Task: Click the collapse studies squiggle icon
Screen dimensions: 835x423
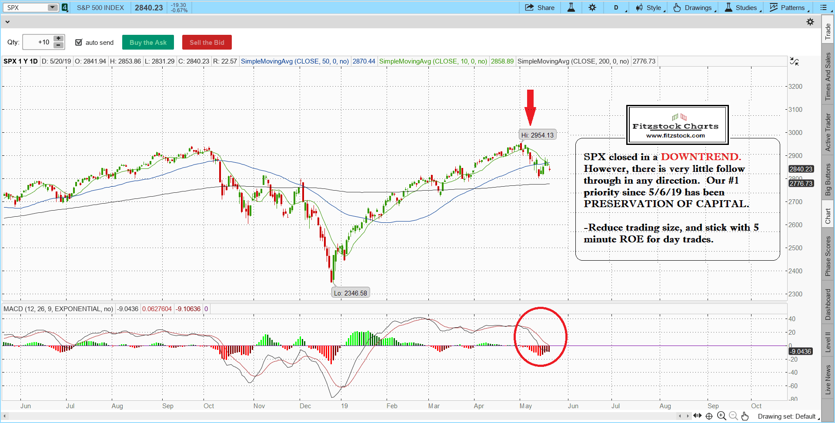Action: pos(794,62)
